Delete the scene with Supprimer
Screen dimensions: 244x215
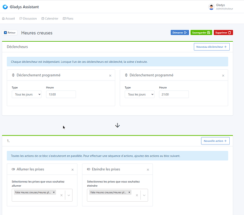coord(223,33)
